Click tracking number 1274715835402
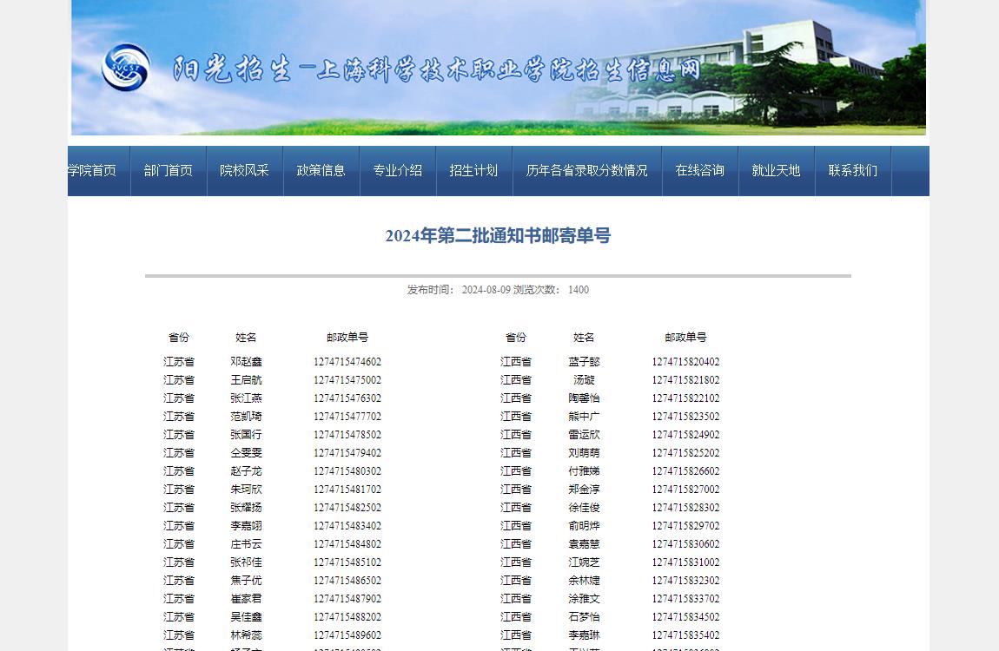The height and width of the screenshot is (651, 999). pos(685,635)
